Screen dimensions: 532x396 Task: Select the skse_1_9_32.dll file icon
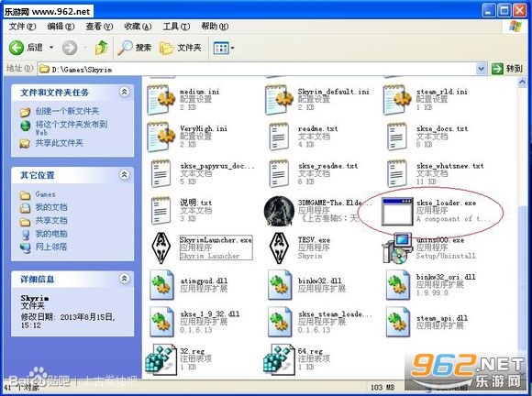click(x=161, y=322)
